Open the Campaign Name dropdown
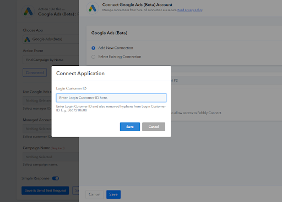 51,157
